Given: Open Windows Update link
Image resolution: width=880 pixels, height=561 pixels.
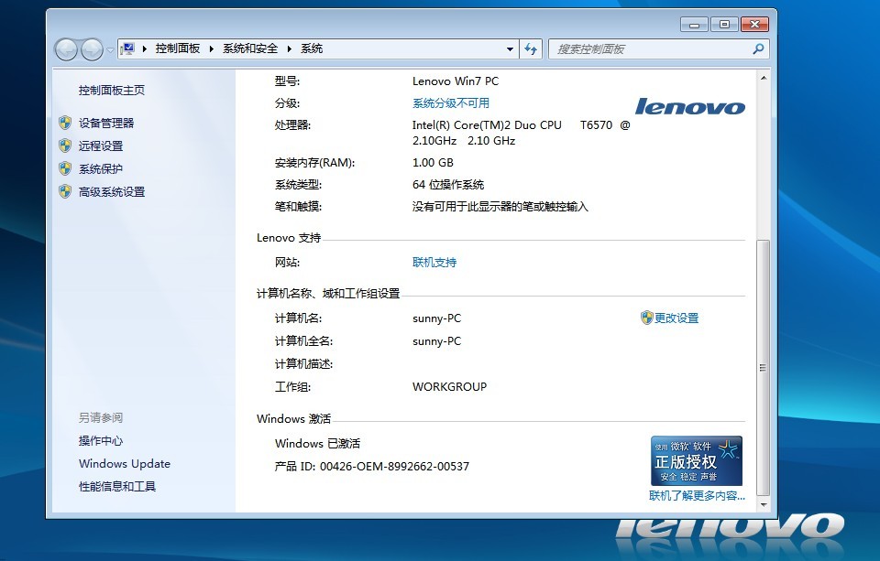Looking at the screenshot, I should 125,463.
